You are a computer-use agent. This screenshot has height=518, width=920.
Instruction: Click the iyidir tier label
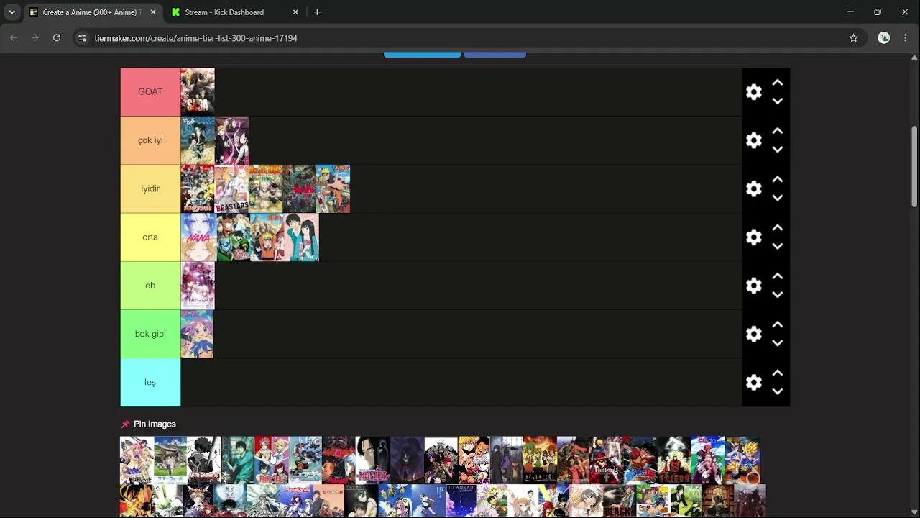point(150,188)
